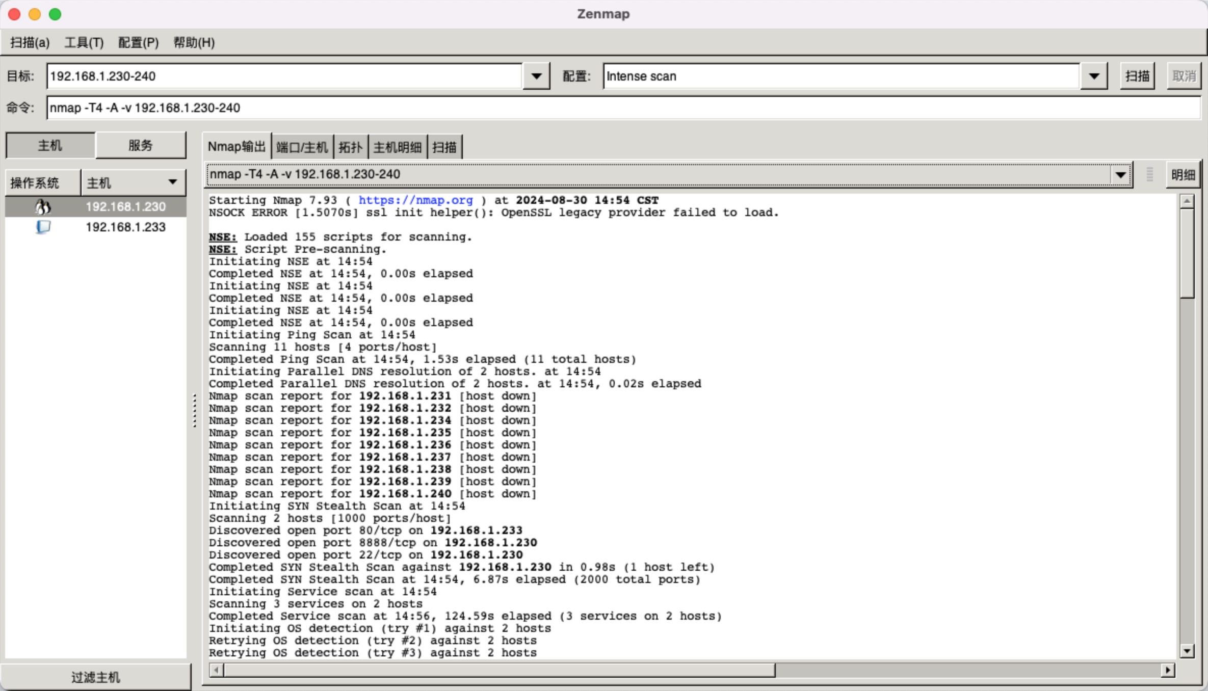Viewport: 1208px width, 691px height.
Task: Click output line 'Discovered open port 8888/tcp'
Action: pyautogui.click(x=373, y=543)
